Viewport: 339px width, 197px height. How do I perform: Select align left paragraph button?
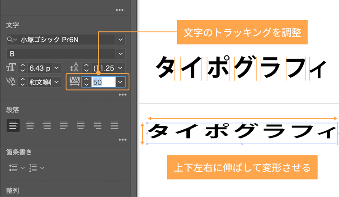[13, 125]
